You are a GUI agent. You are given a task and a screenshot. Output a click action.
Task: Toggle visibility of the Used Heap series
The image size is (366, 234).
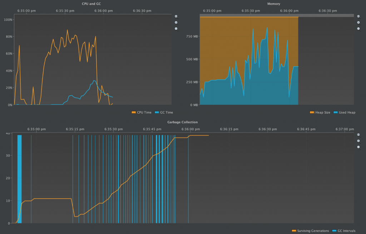point(345,112)
